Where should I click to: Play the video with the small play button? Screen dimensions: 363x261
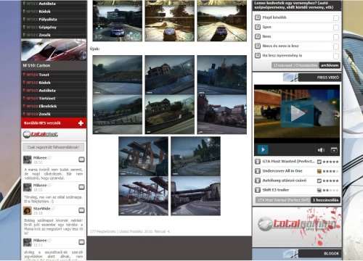pos(263,149)
